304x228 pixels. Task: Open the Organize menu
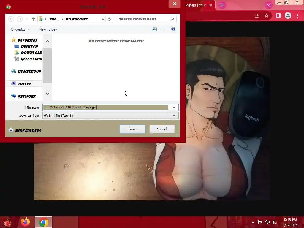[x=20, y=29]
